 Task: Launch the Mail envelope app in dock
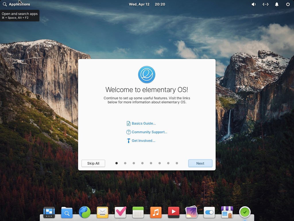pyautogui.click(x=102, y=212)
